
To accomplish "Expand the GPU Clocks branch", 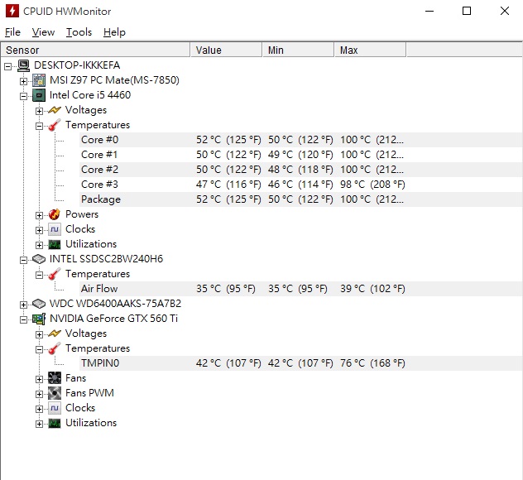I will [39, 410].
